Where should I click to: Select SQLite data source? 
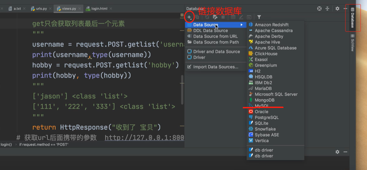coord(275,123)
